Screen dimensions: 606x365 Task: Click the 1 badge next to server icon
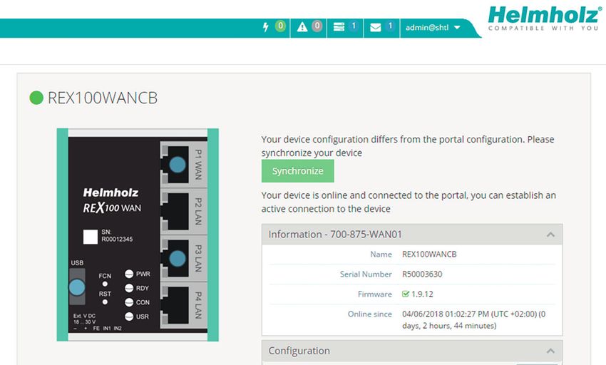pos(353,26)
